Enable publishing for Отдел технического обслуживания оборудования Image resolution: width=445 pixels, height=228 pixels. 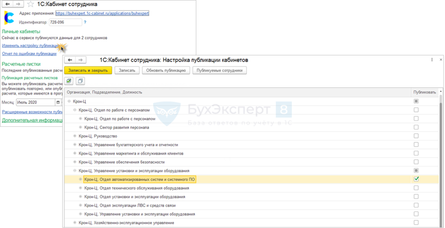click(416, 188)
